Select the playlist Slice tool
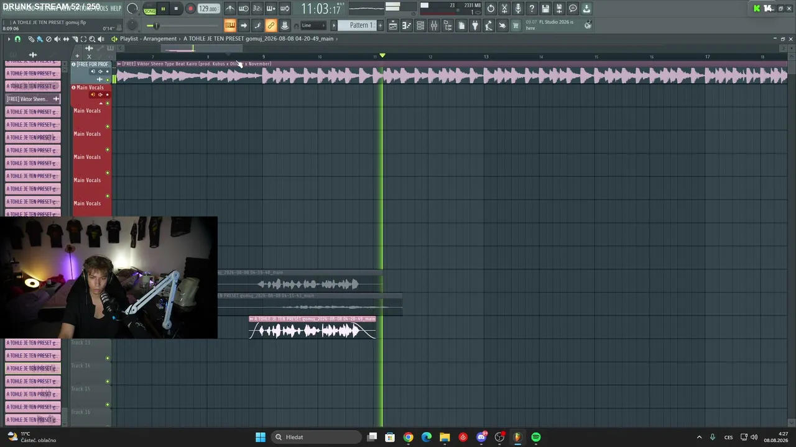796x447 pixels. point(75,38)
